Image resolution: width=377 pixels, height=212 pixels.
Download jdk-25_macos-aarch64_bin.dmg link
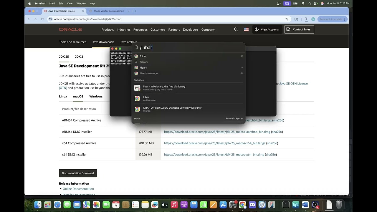(x=217, y=132)
